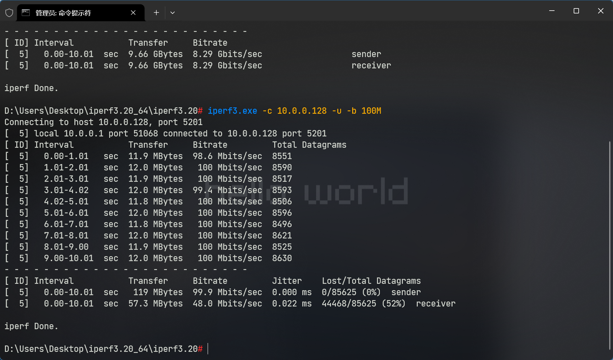This screenshot has width=613, height=360.
Task: Click the administrator shield icon
Action: click(x=9, y=13)
